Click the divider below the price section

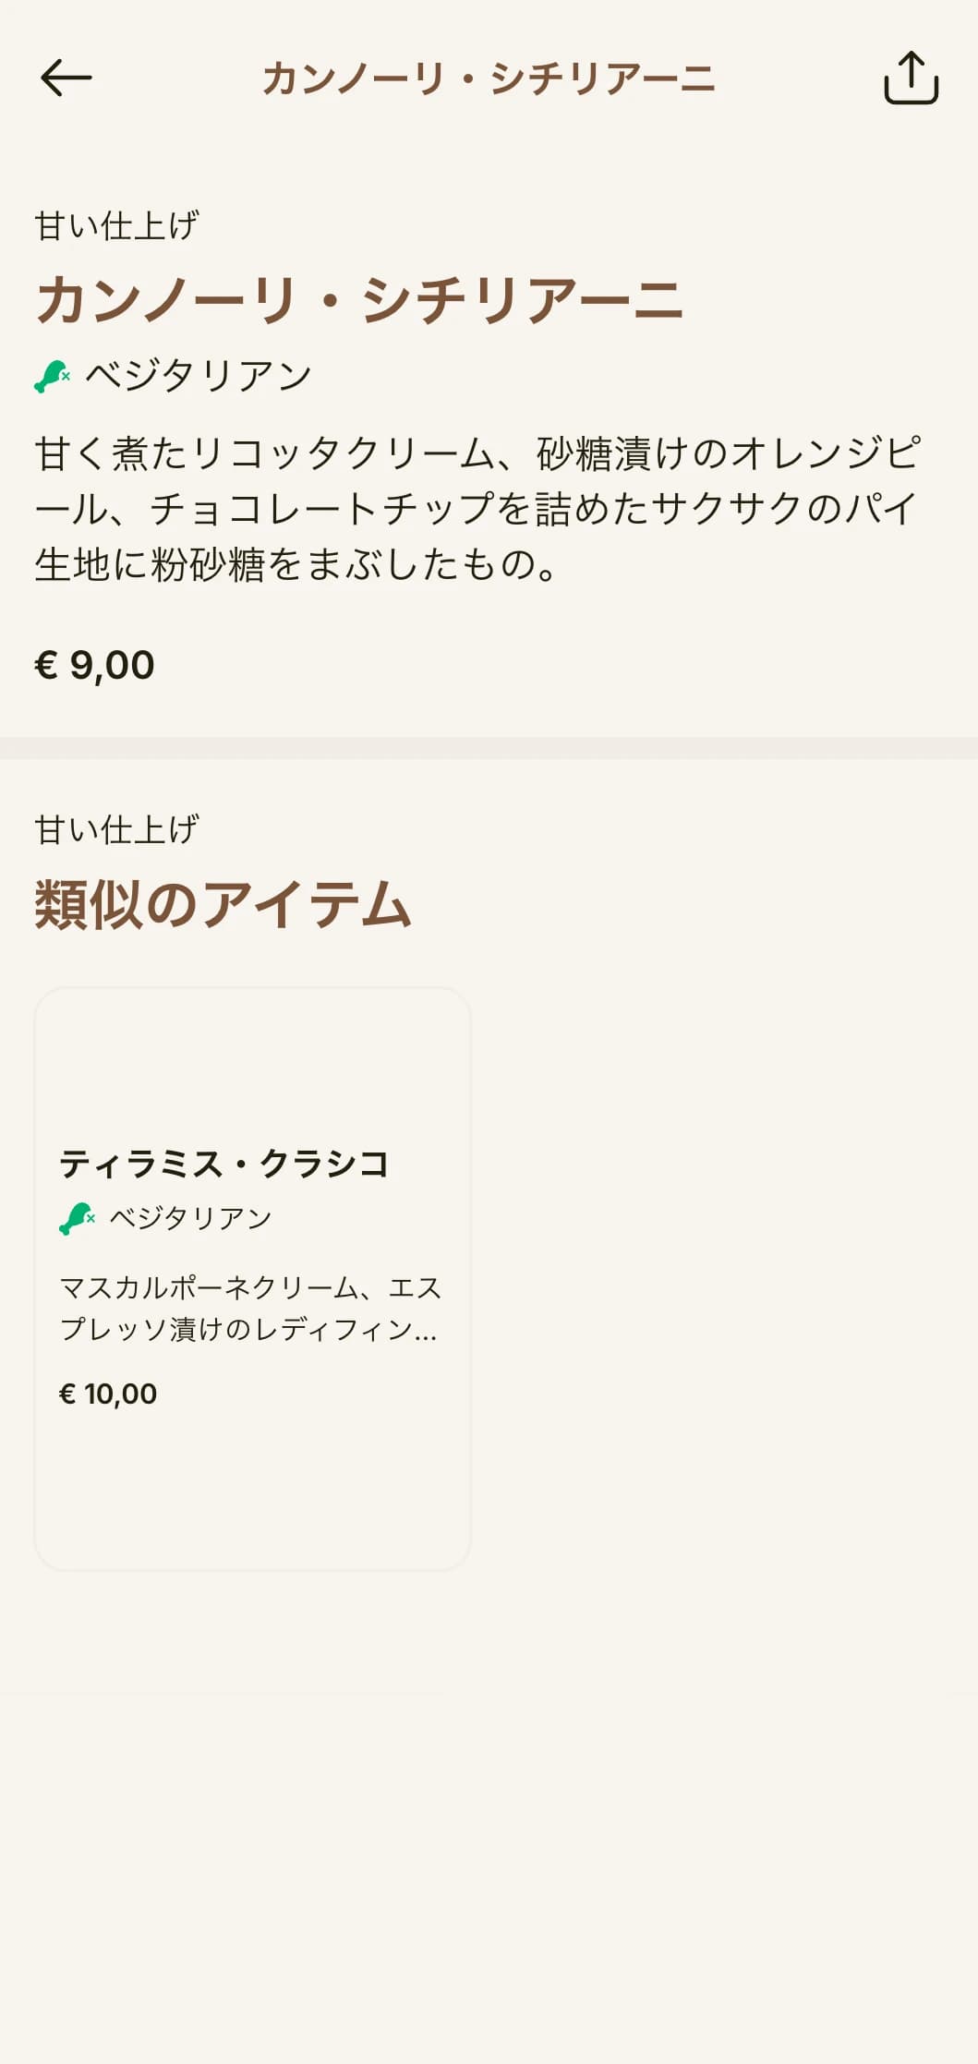point(489,748)
